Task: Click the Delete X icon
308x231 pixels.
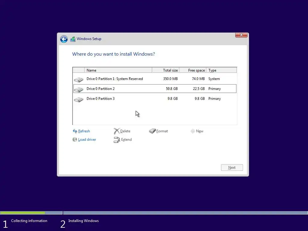Action: pos(117,131)
